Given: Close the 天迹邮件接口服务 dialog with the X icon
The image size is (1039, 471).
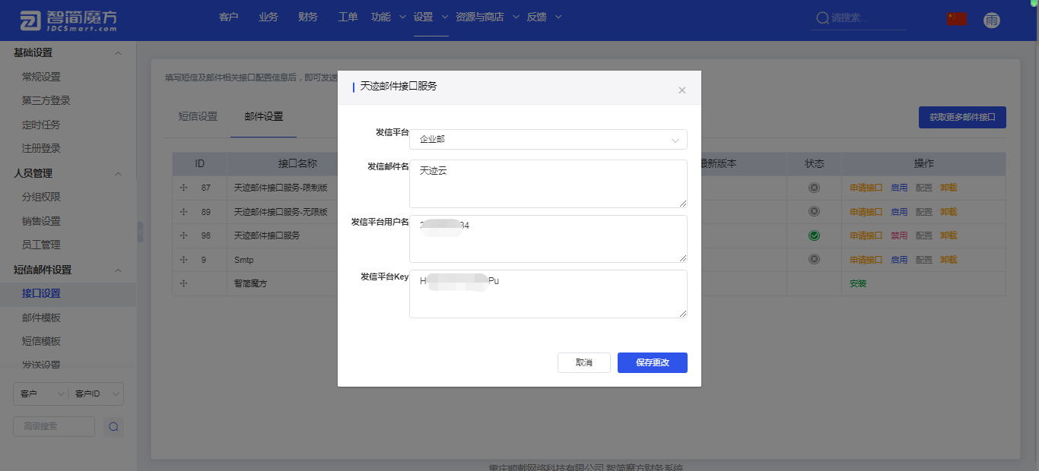Looking at the screenshot, I should [x=682, y=90].
